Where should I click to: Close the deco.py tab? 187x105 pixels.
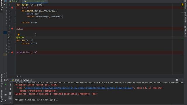tap(20, 1)
